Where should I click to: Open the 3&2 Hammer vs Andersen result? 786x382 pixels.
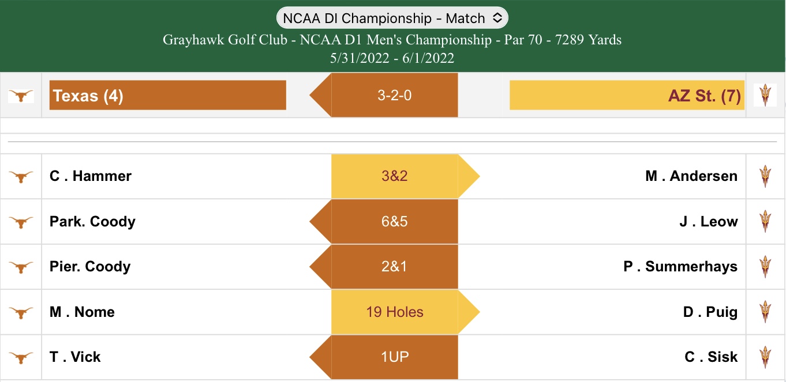(x=395, y=176)
